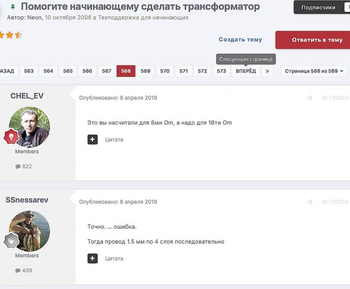Viewport: 350px width, 289px height.
Task: Select page 563 in pagination
Action: point(29,71)
